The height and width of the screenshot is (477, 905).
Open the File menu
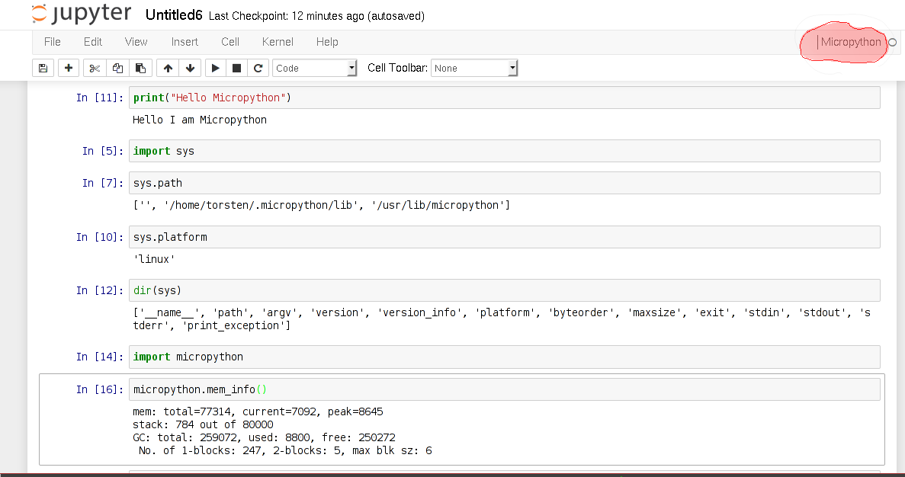[52, 42]
